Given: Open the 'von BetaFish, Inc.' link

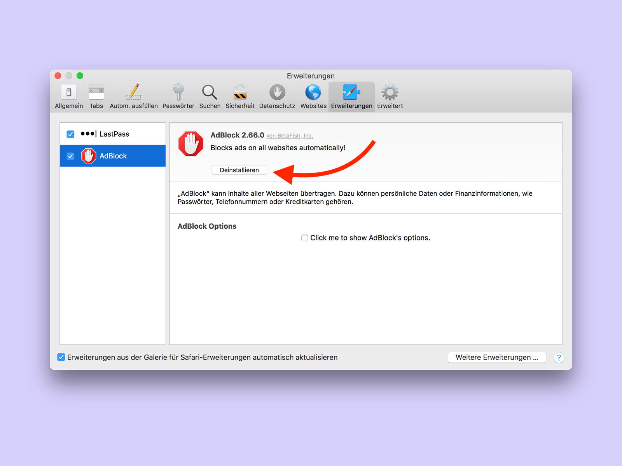Looking at the screenshot, I should coord(290,136).
